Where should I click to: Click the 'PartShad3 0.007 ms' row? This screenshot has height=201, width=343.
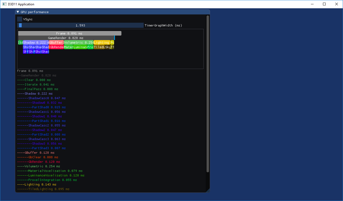click(41, 148)
